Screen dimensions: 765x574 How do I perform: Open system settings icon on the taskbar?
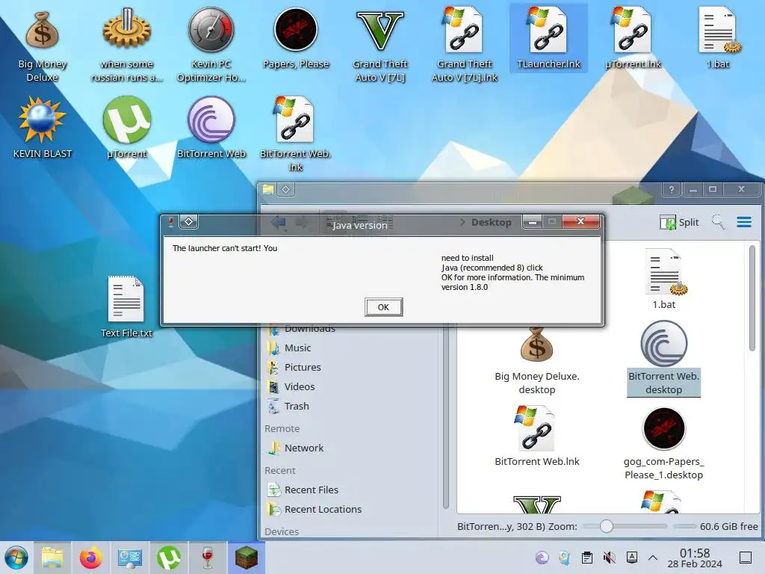(x=130, y=558)
